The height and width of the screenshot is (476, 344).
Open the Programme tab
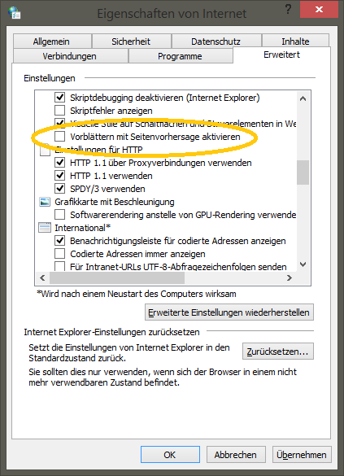pos(181,56)
